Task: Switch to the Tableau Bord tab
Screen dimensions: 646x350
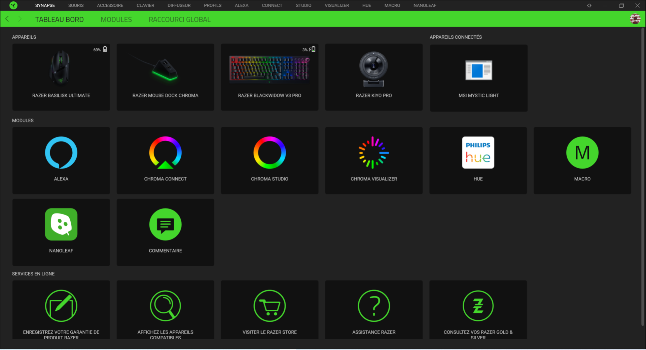Action: coord(60,19)
